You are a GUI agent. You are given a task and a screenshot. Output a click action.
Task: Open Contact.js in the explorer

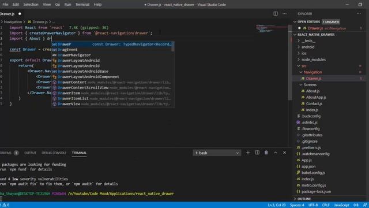[314, 103]
